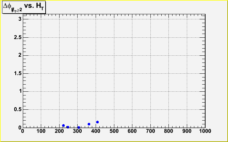The image size is (228, 142).
Task: Click the x-axis label 700
Action: pyautogui.click(x=150, y=131)
